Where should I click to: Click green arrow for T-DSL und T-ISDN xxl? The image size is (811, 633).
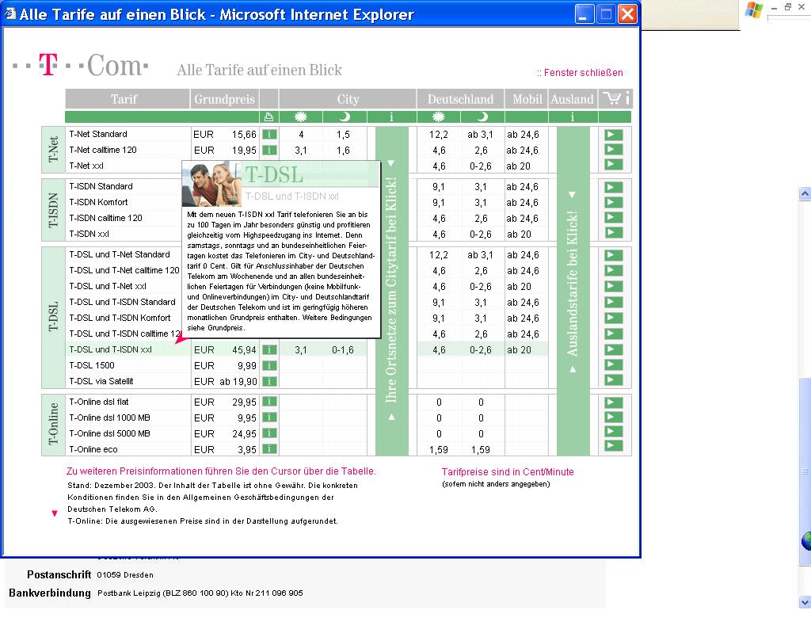614,349
